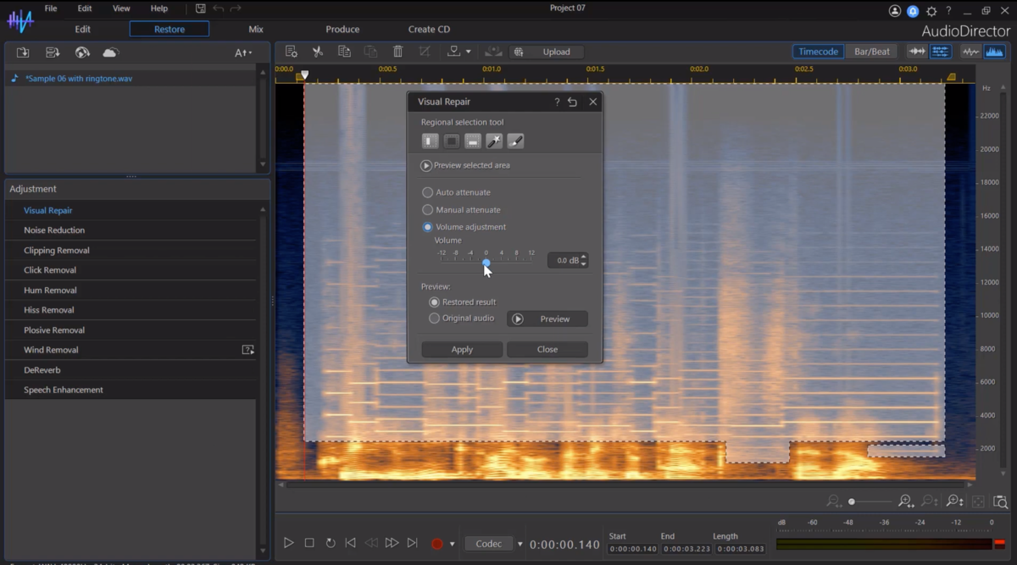The width and height of the screenshot is (1017, 565).
Task: Switch timeline to Bar/Beat mode
Action: tap(872, 52)
